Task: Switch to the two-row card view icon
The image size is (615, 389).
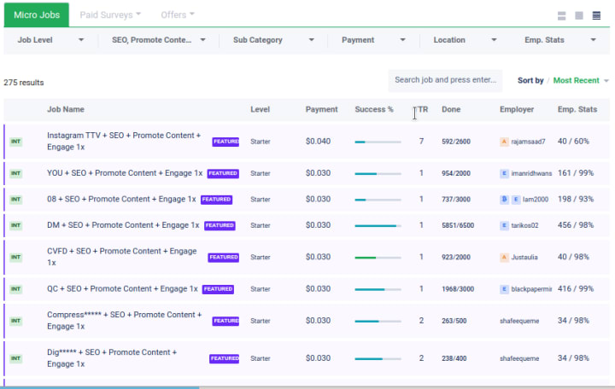Action: click(562, 15)
